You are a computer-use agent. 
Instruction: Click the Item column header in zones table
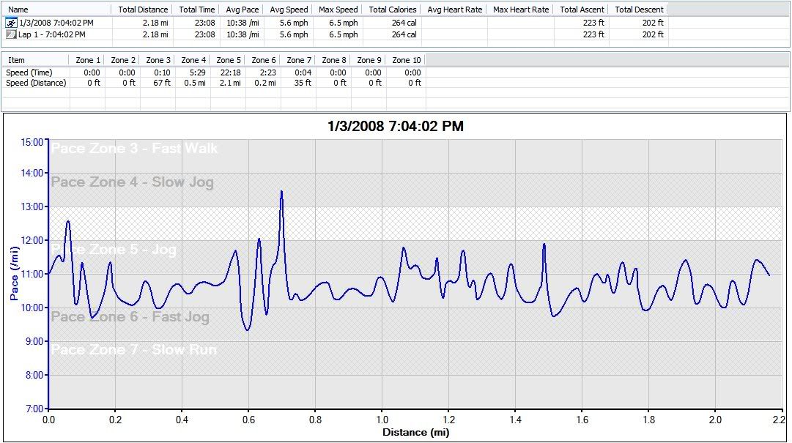[16, 60]
